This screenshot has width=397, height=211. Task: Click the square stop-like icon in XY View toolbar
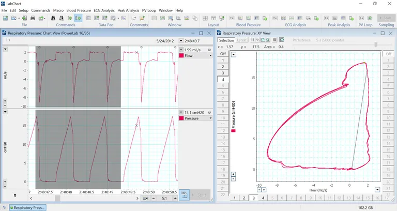point(274,40)
